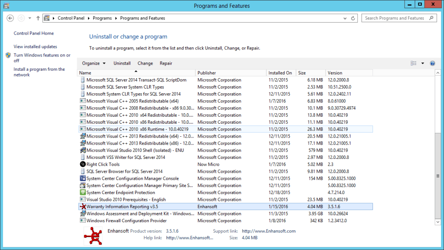This screenshot has width=444, height=250.
Task: Open the truncated Help link http://www.Enhansoft...
Action: pyautogui.click(x=189, y=238)
